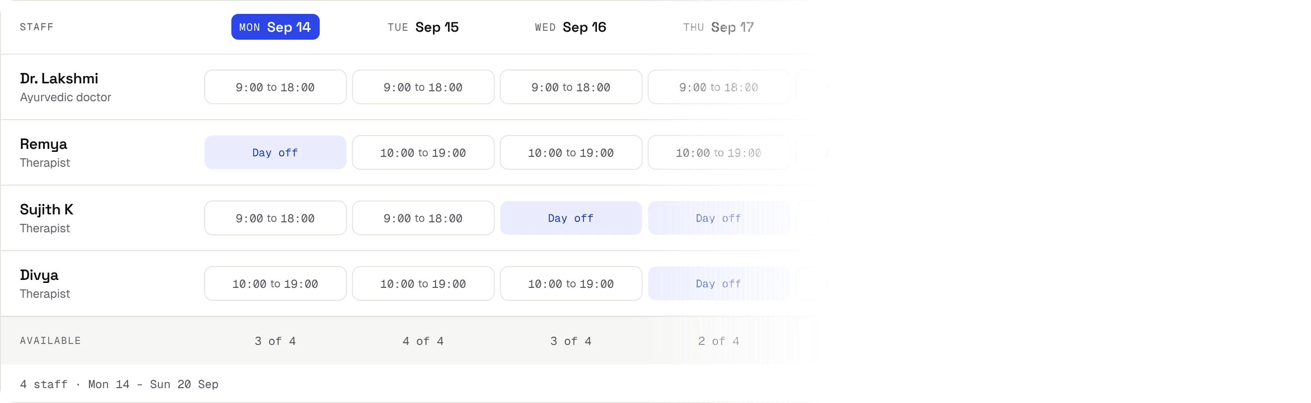Open Sujith K's Tuesday Sep 15 shift
The width and height of the screenshot is (1311, 403).
(423, 218)
